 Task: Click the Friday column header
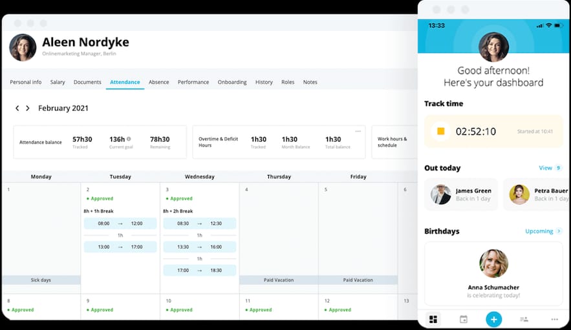point(358,177)
